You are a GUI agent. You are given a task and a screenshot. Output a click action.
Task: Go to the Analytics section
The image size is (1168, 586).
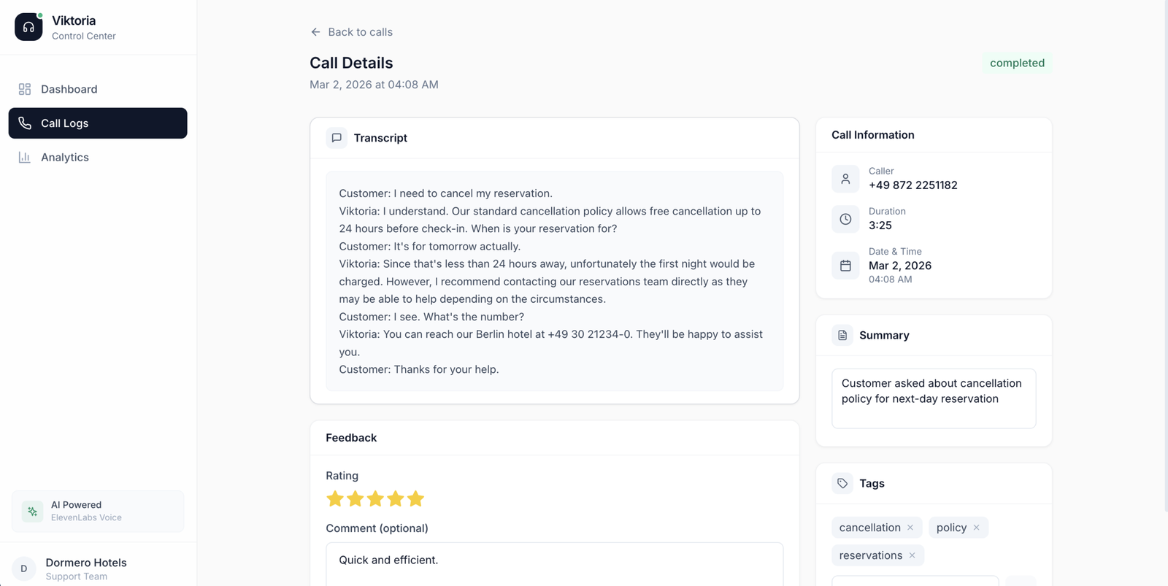[x=64, y=157]
